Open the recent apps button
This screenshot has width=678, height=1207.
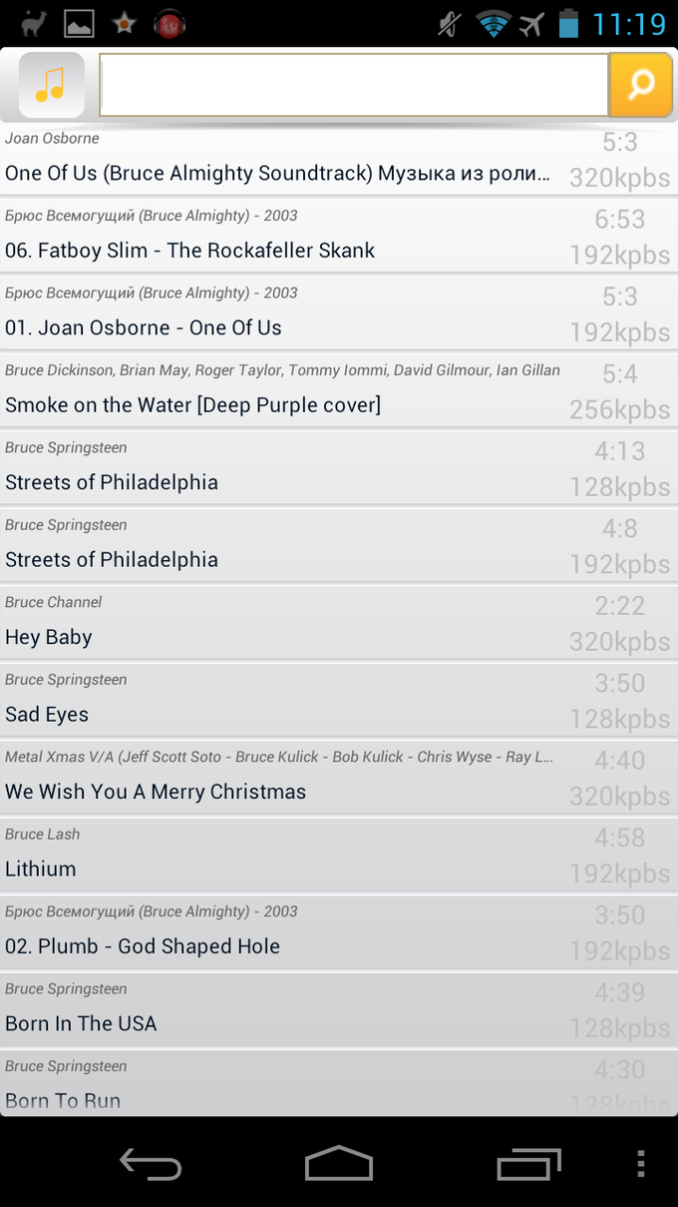point(528,1164)
